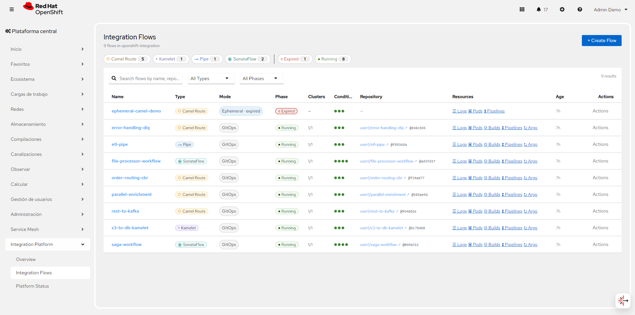Open Actions for rest-to-kafka row
Image resolution: width=635 pixels, height=315 pixels.
point(601,211)
